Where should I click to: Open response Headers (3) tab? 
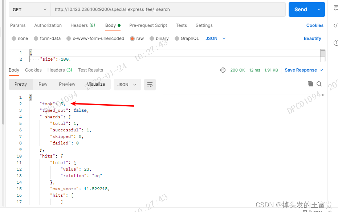(60, 70)
